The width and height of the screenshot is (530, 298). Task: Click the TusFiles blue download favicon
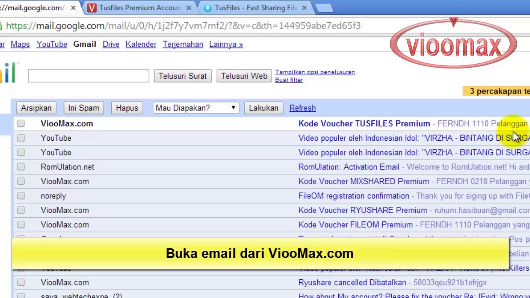click(x=207, y=8)
